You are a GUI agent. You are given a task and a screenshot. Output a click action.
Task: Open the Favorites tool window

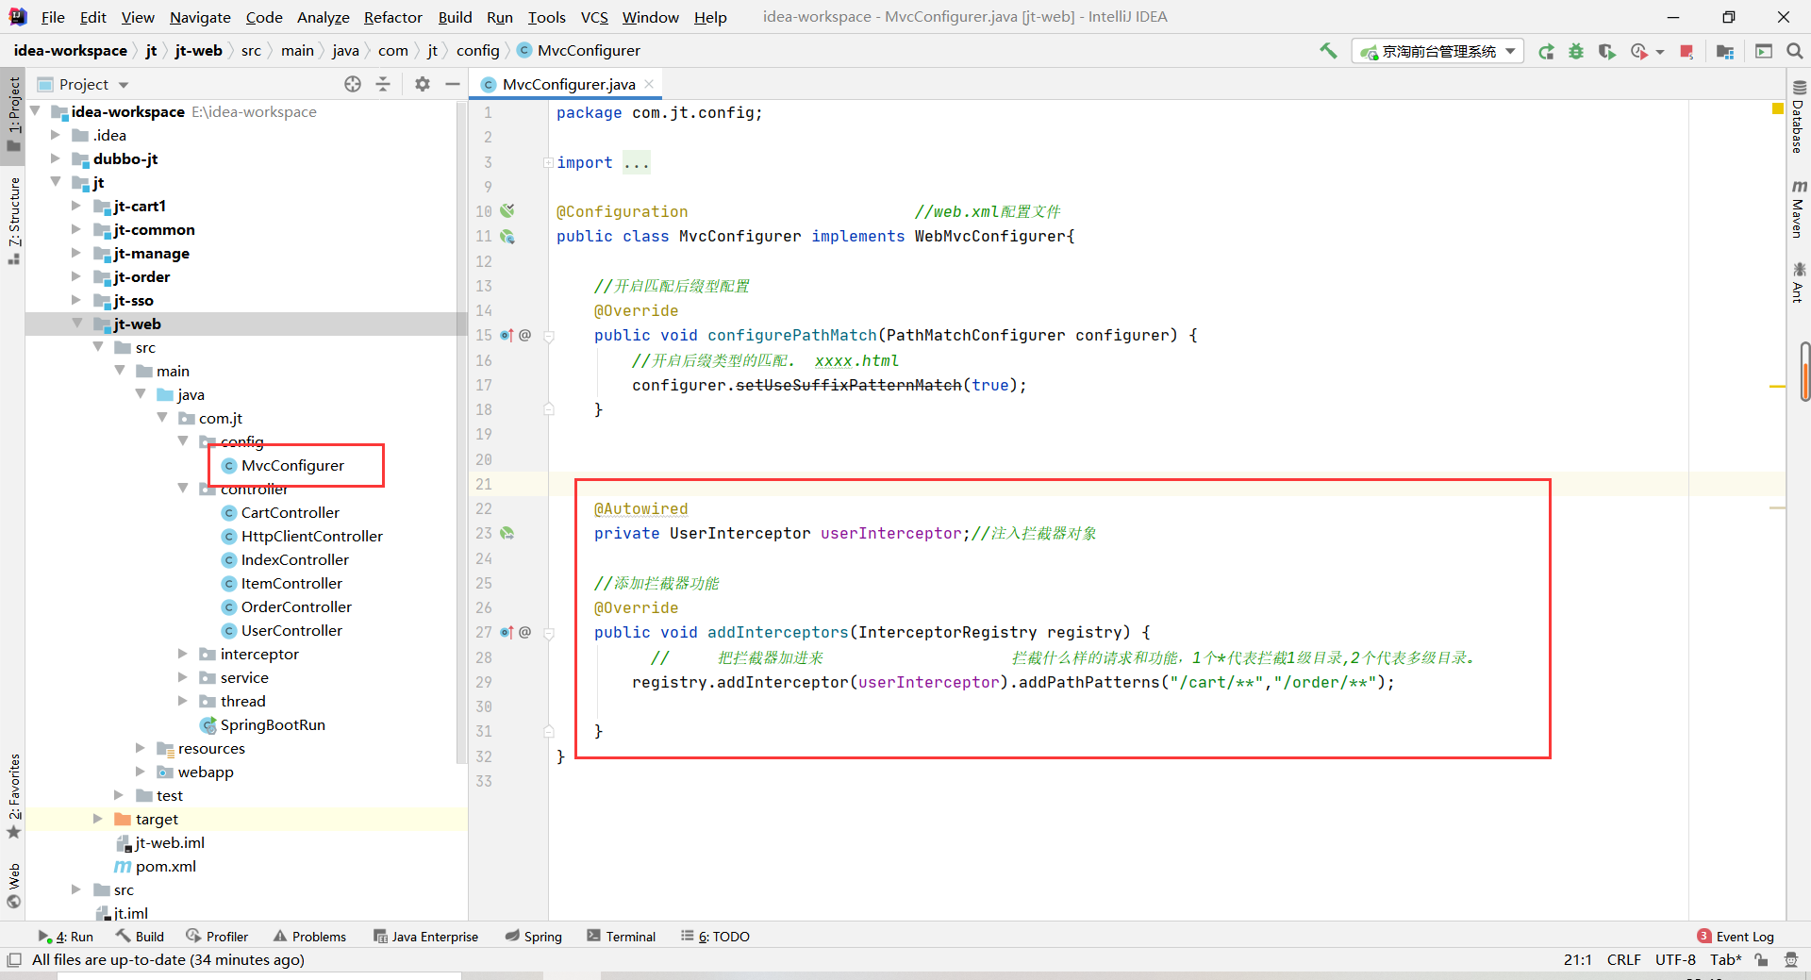[13, 795]
